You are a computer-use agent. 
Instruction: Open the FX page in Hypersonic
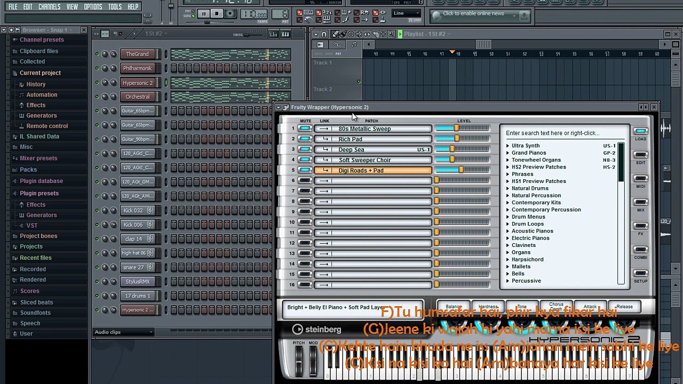640,226
